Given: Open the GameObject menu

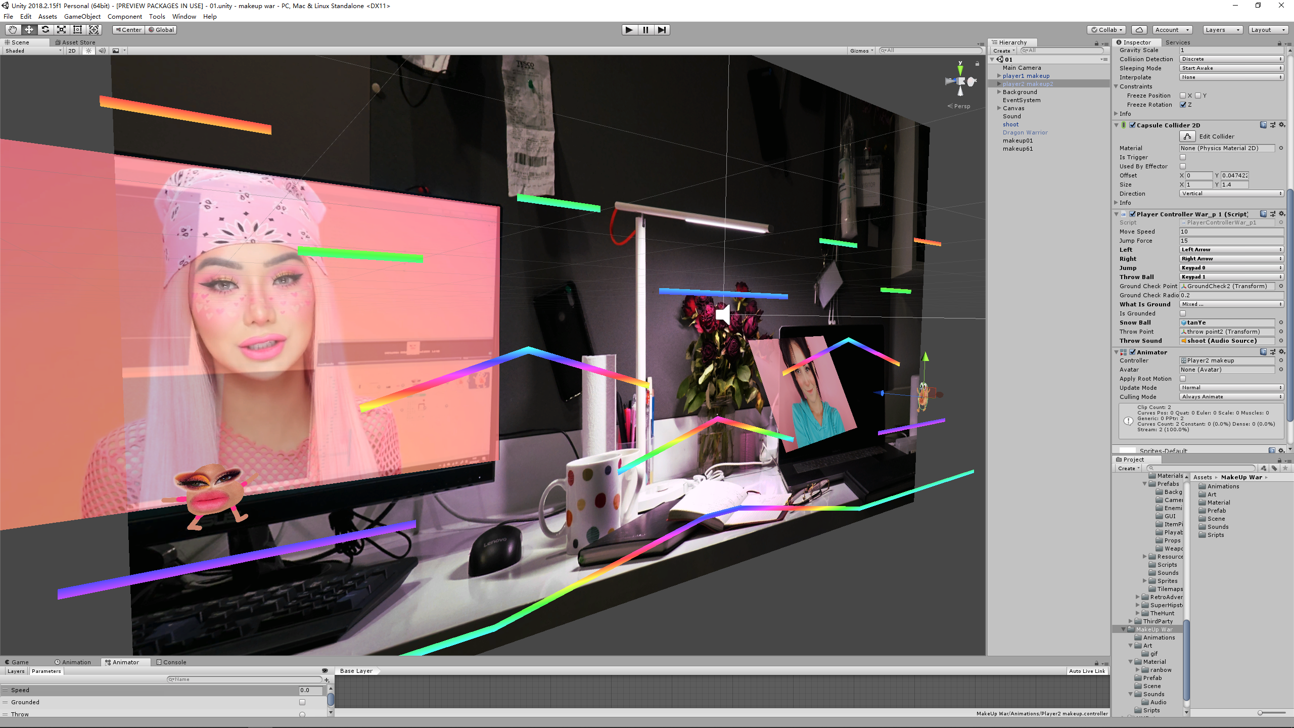Looking at the screenshot, I should (x=82, y=17).
